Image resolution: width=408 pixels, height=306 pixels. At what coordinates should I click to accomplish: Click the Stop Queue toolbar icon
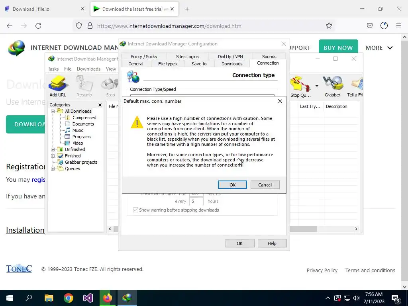coord(300,86)
